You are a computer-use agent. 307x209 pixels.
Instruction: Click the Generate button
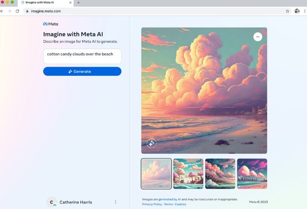[82, 71]
